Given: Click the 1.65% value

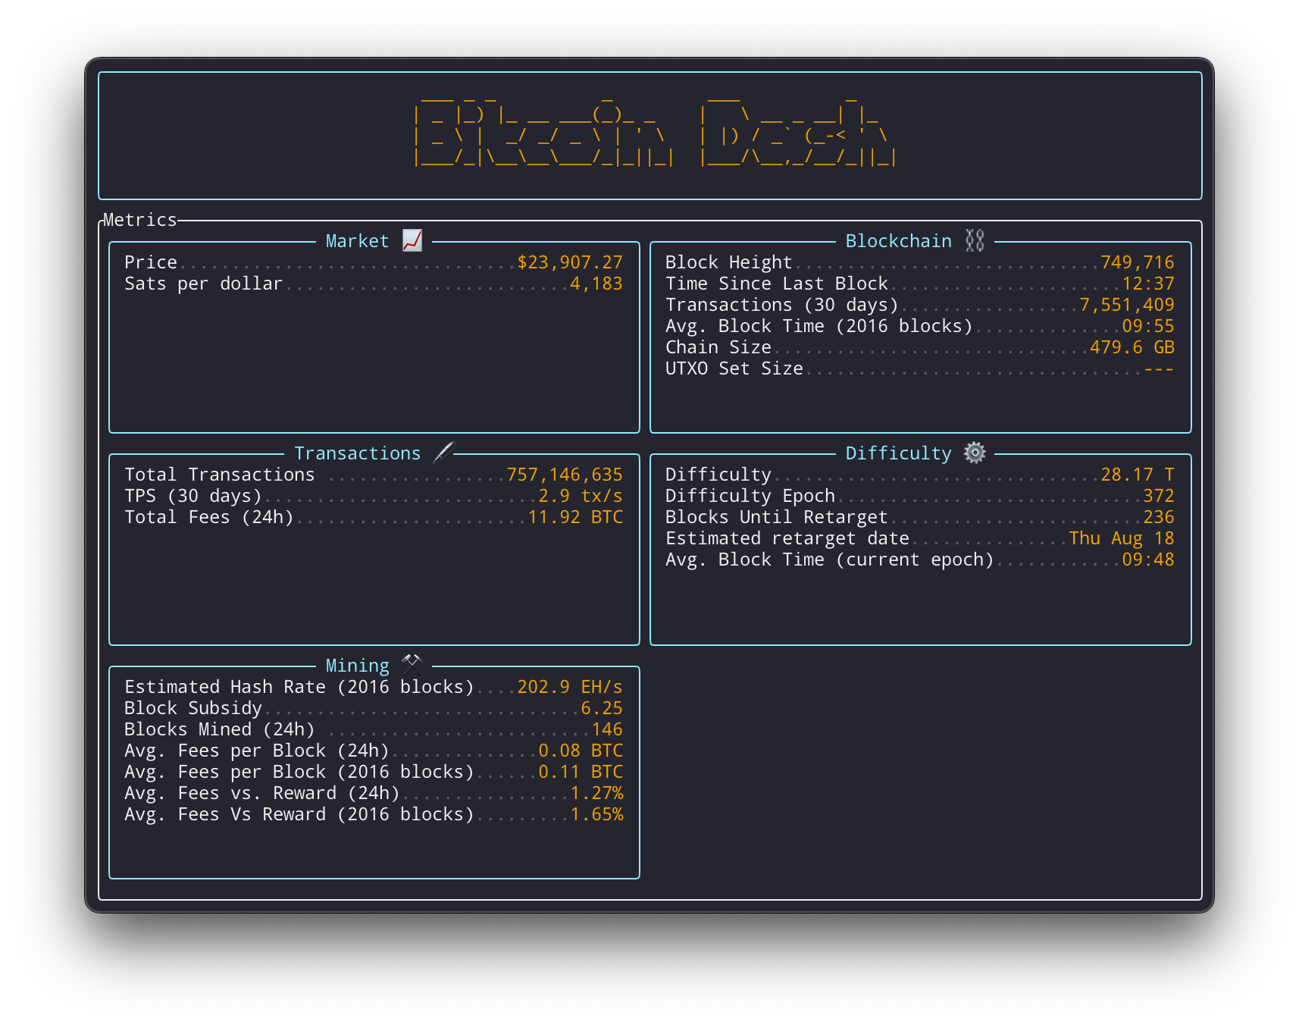Looking at the screenshot, I should pos(596,814).
